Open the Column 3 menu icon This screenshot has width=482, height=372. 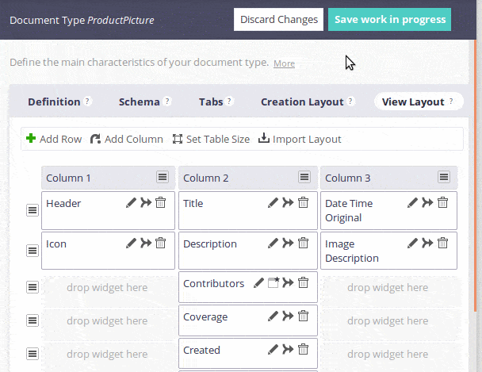click(444, 177)
